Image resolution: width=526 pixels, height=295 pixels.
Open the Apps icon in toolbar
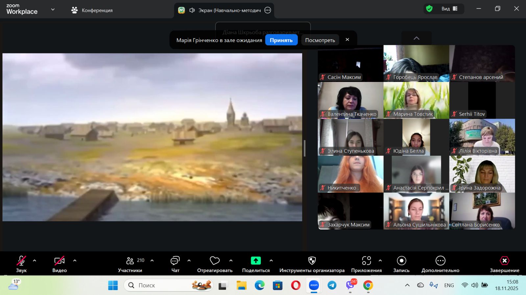pyautogui.click(x=366, y=261)
